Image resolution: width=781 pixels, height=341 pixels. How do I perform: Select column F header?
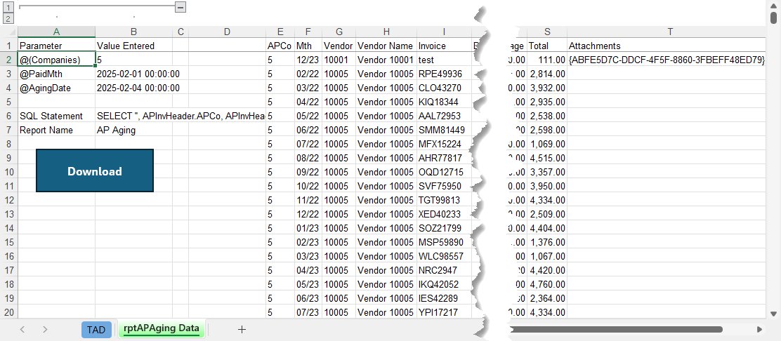pyautogui.click(x=308, y=32)
